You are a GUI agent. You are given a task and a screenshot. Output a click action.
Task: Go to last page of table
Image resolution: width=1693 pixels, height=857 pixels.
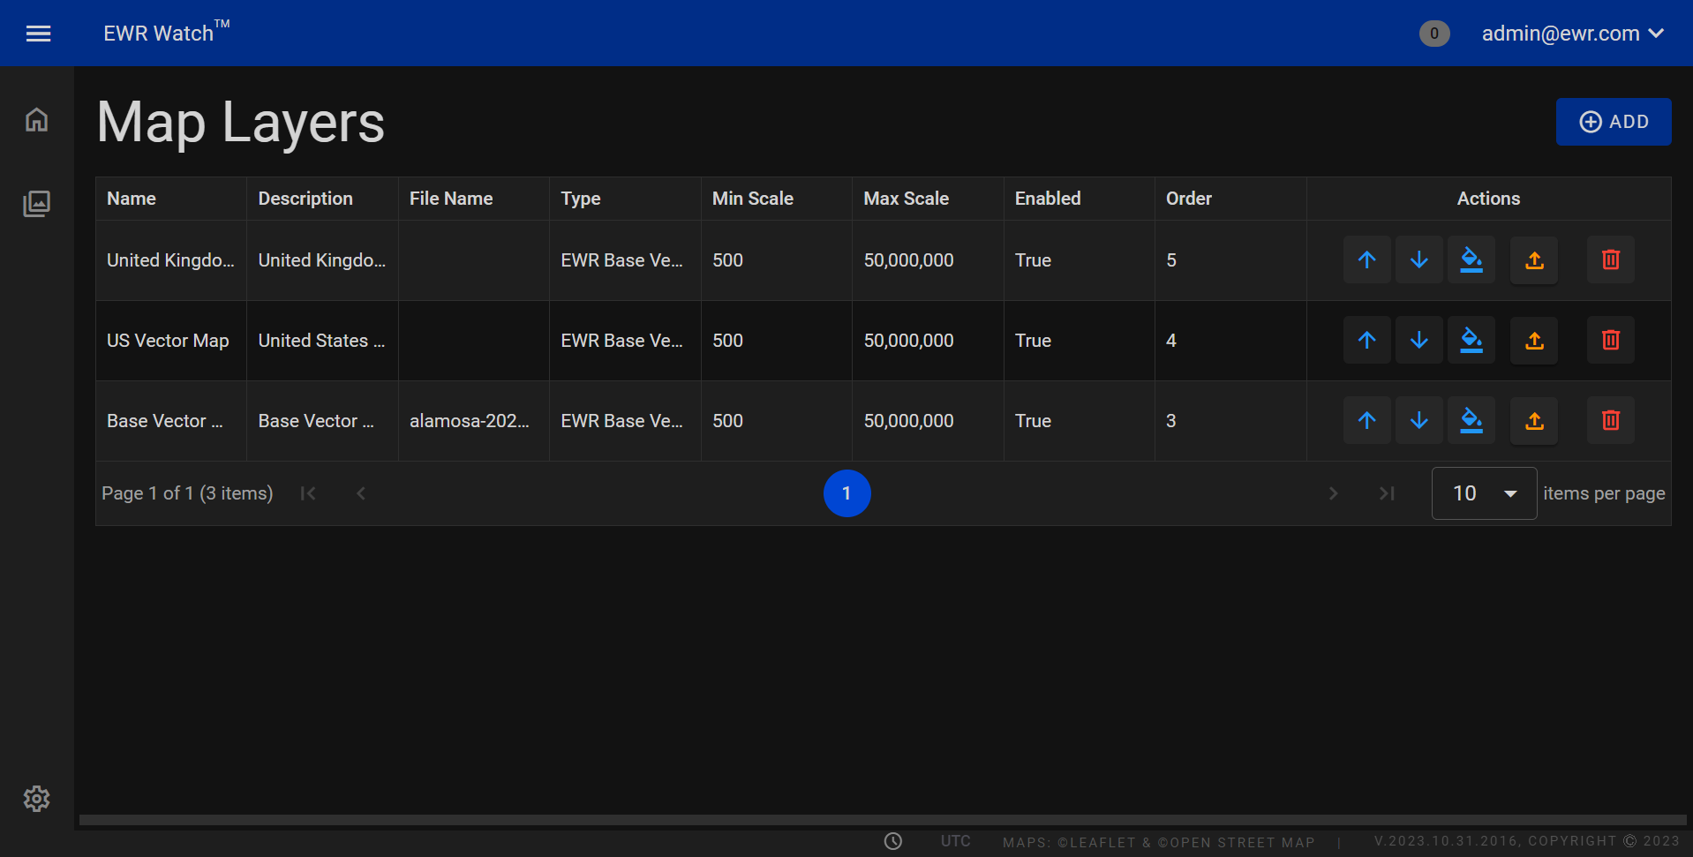[x=1387, y=493]
